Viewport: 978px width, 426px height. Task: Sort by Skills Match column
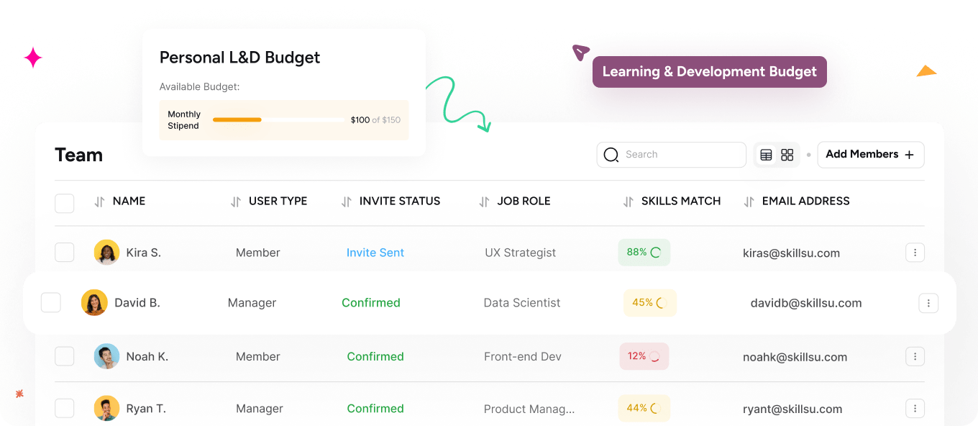pos(629,202)
